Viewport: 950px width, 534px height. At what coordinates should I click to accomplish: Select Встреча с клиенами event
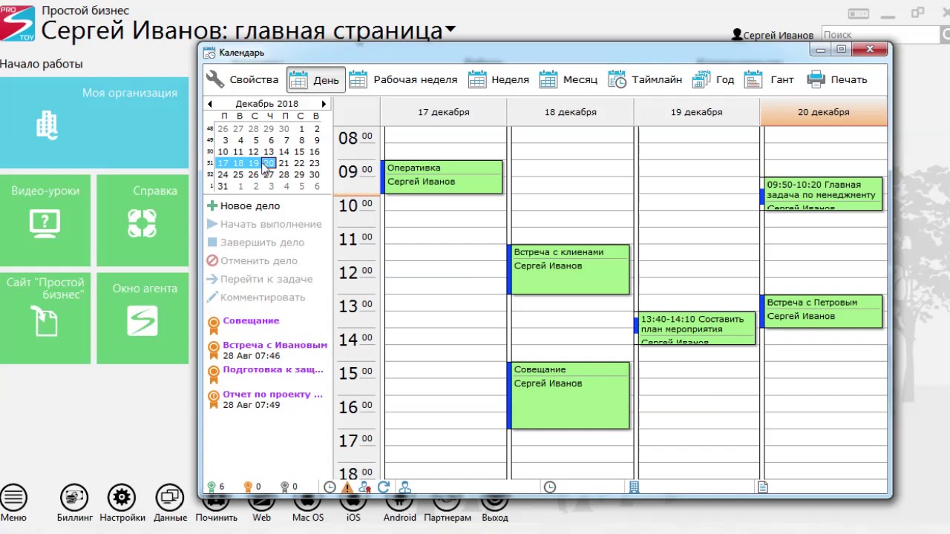[569, 269]
